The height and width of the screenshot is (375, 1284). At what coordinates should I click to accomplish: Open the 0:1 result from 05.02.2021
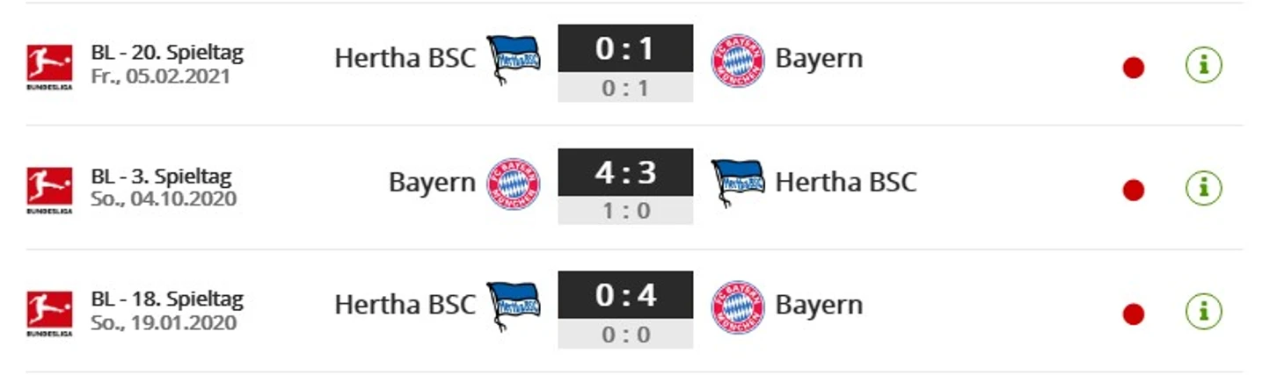pos(625,48)
